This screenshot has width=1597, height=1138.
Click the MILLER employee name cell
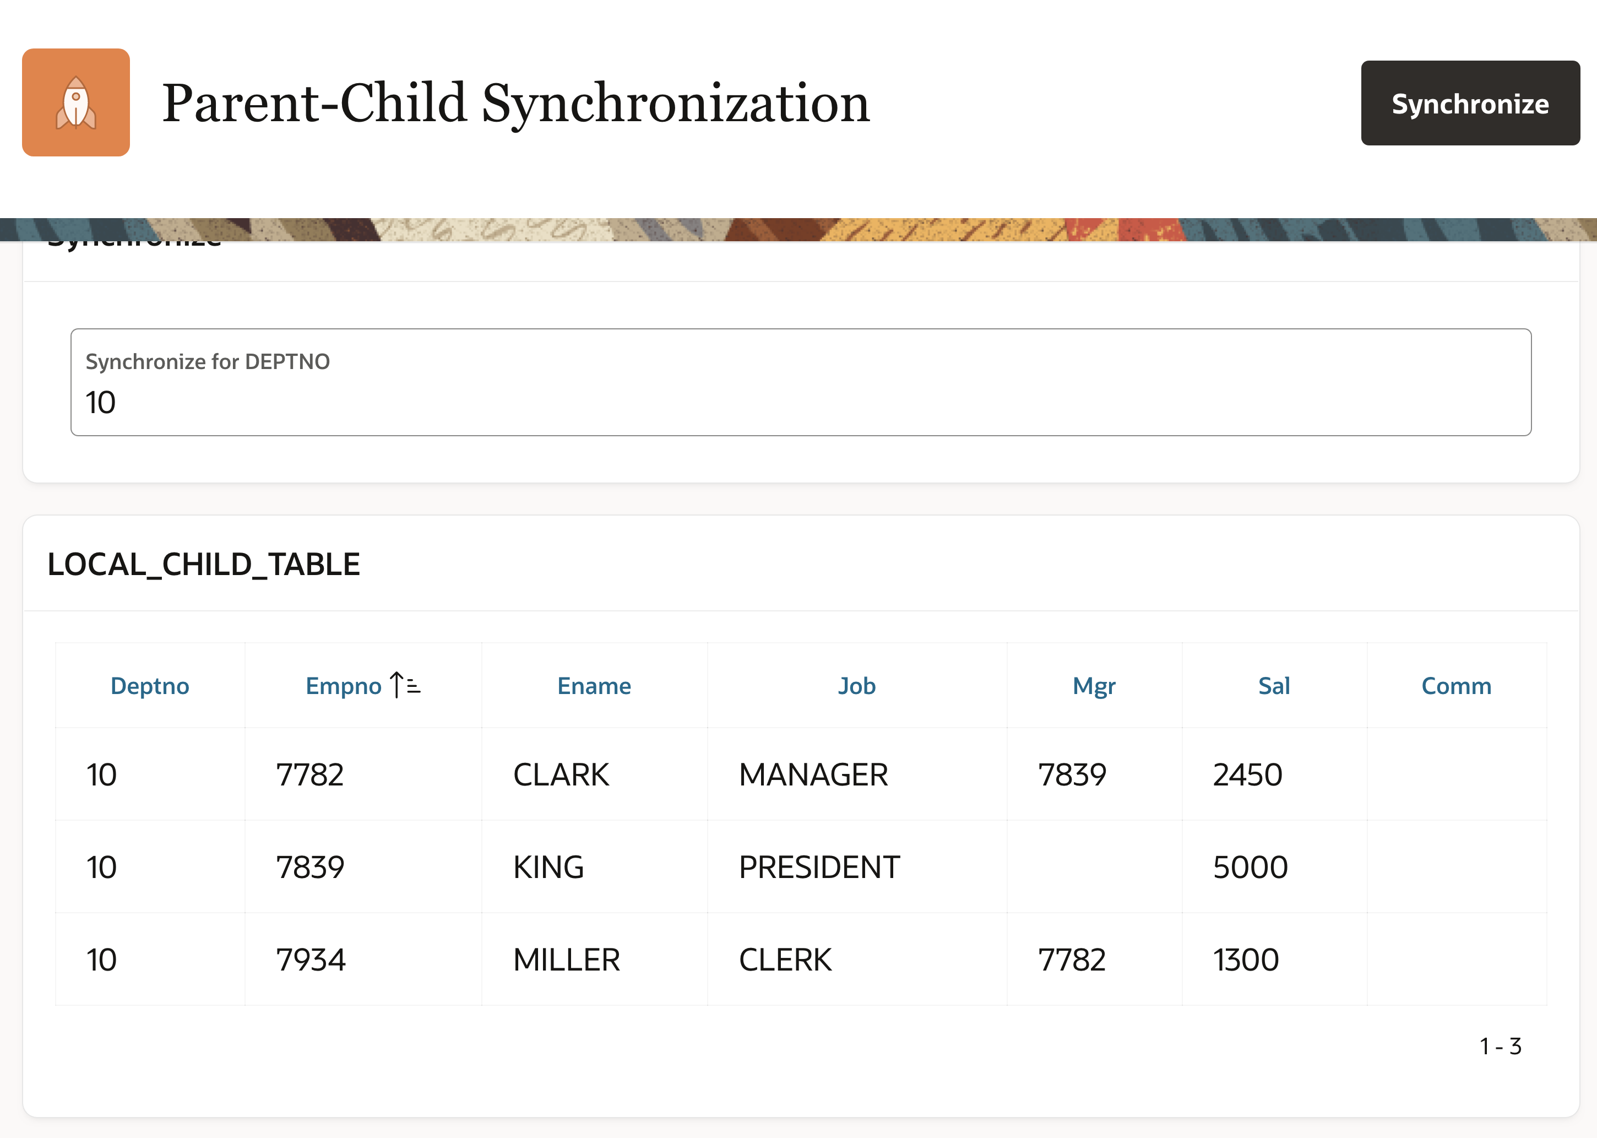click(566, 960)
